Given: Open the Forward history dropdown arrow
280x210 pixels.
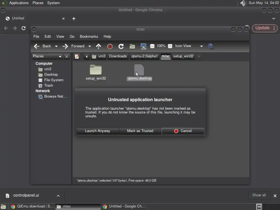Looking at the screenshot, I should click(90, 46).
